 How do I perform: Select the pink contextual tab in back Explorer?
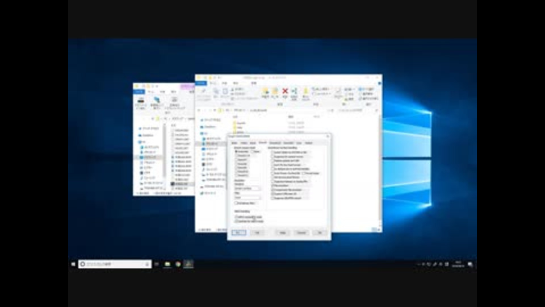tap(187, 86)
